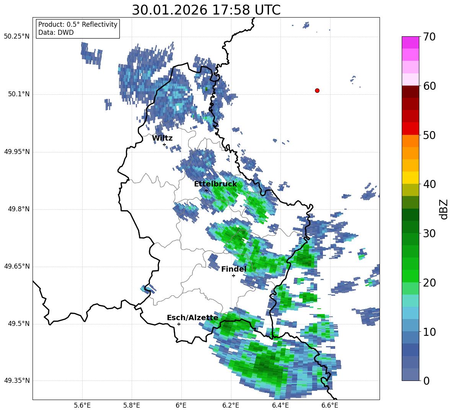Click the plus marker below Esch/Alzette
Screen dimensions: 453x413
pos(179,324)
